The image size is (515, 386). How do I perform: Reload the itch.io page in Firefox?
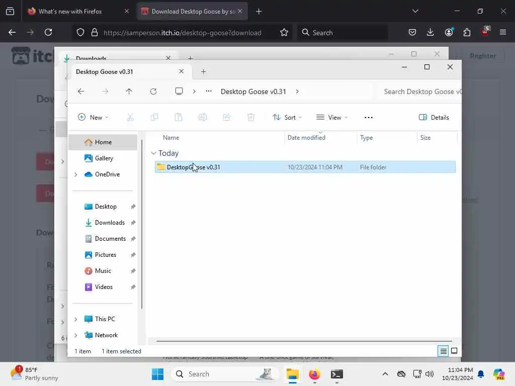click(x=48, y=32)
